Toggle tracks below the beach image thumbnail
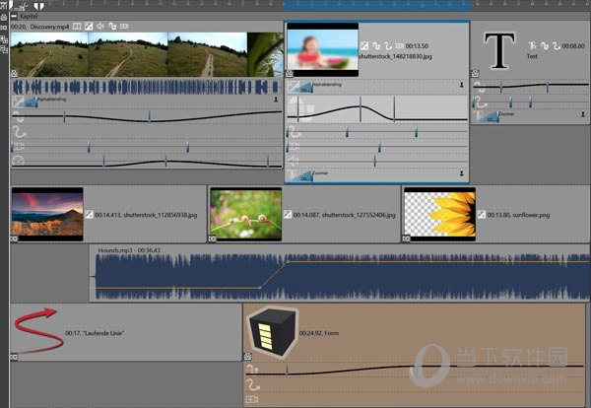This screenshot has height=408, width=591. (x=291, y=74)
